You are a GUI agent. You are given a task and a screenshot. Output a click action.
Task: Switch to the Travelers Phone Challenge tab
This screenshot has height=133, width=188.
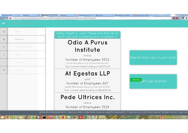[142, 15]
